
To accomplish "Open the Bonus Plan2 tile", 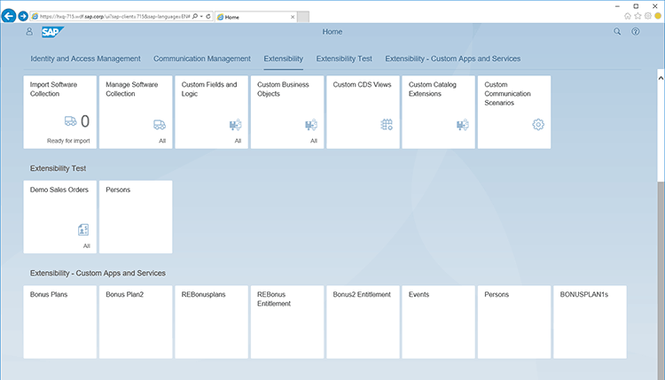I will click(x=136, y=322).
